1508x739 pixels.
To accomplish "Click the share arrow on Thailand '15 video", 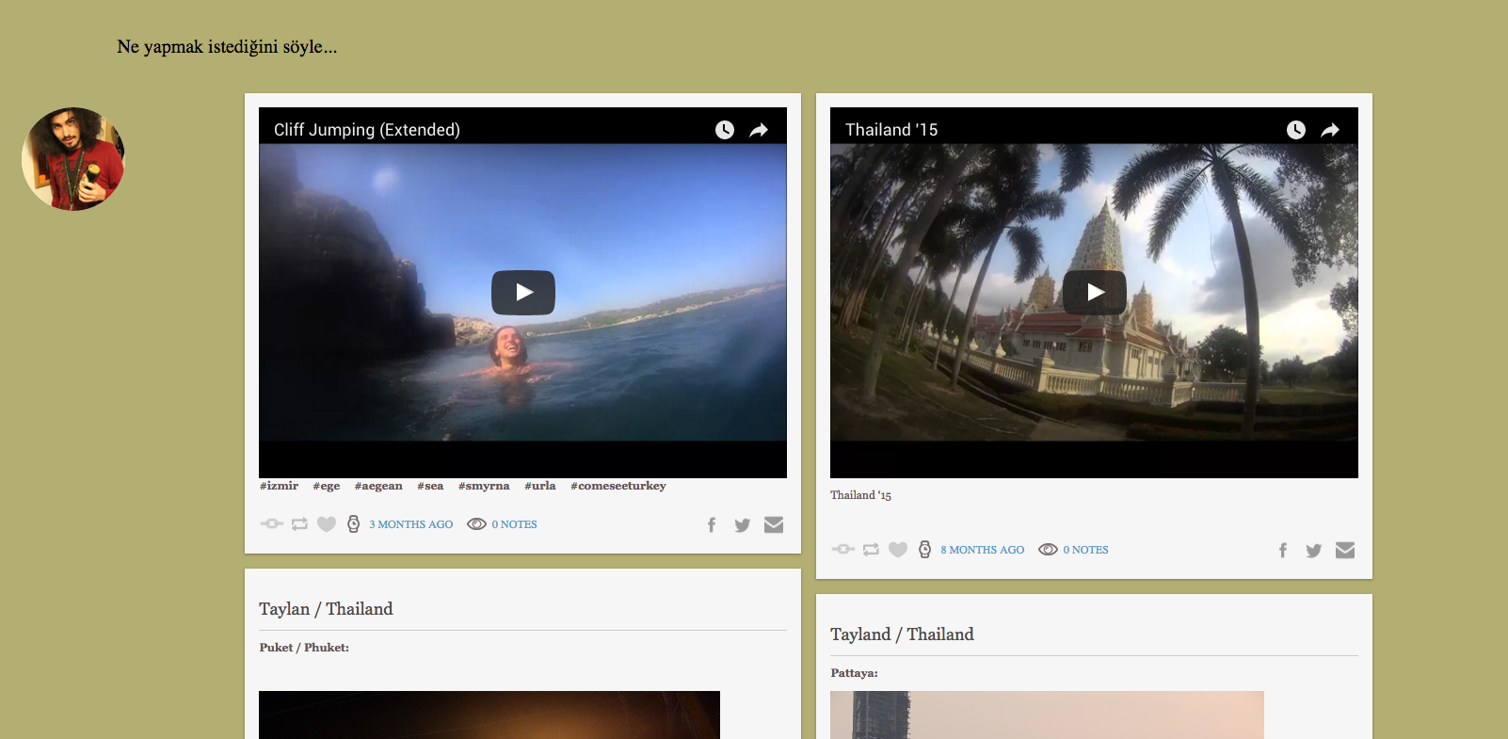I will (1330, 130).
